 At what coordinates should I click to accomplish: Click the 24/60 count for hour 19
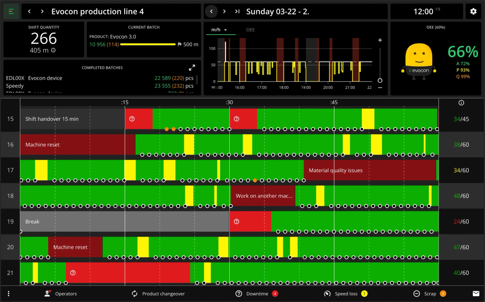point(461,222)
